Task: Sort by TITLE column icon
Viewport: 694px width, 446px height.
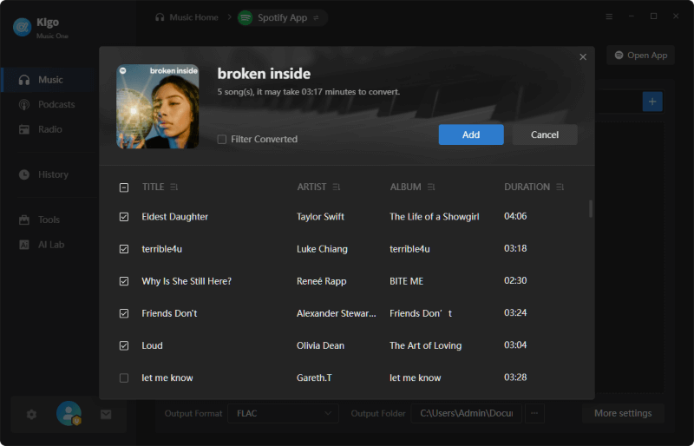Action: (x=174, y=187)
